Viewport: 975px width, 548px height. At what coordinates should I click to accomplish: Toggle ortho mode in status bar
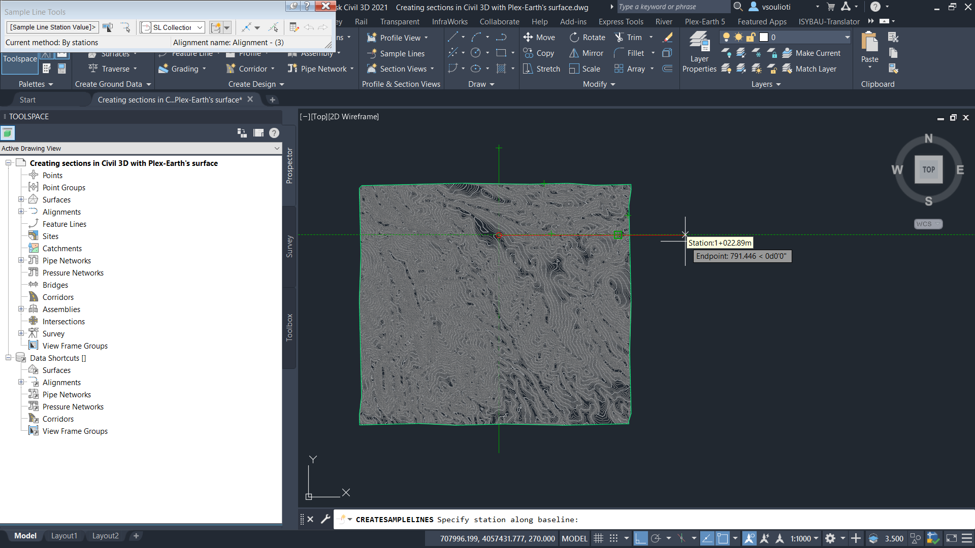(640, 538)
